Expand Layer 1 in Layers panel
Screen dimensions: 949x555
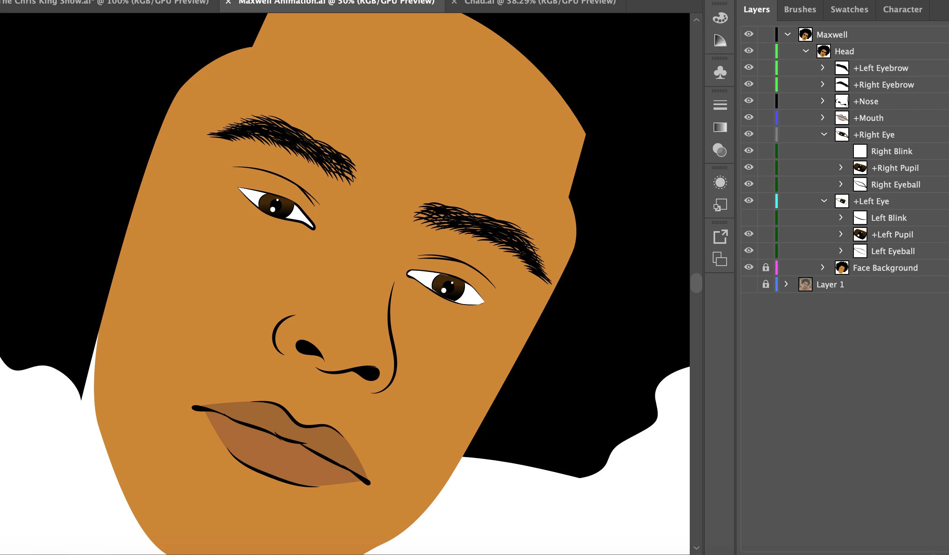pos(786,284)
